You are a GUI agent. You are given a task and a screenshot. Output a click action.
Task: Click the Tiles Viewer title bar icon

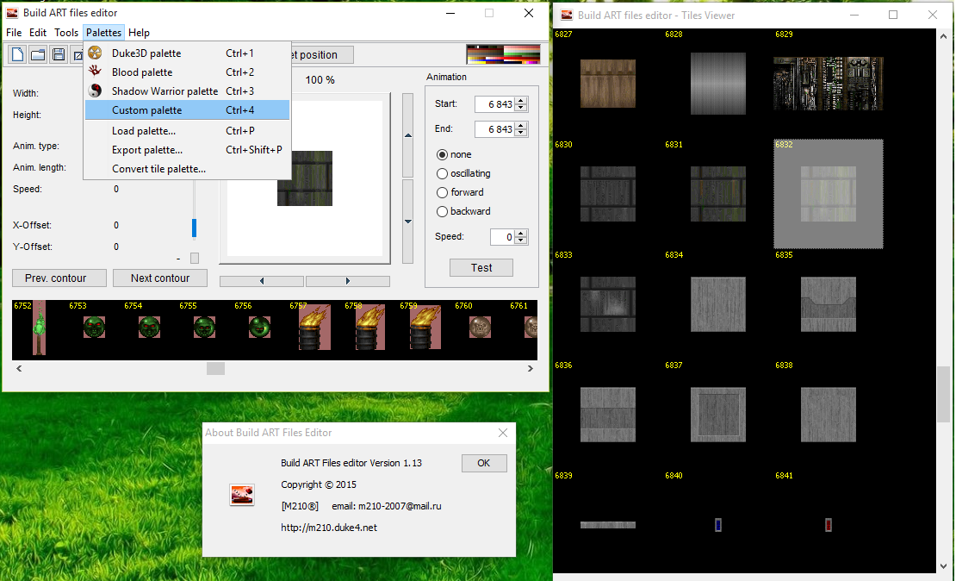[x=567, y=16]
